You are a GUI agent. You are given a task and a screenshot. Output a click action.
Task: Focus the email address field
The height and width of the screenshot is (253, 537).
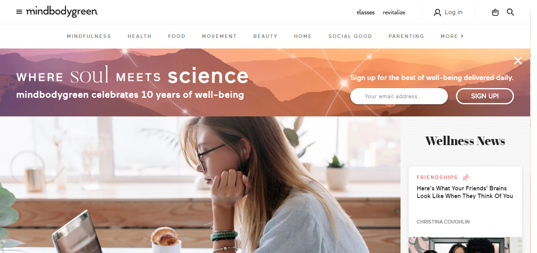click(399, 96)
